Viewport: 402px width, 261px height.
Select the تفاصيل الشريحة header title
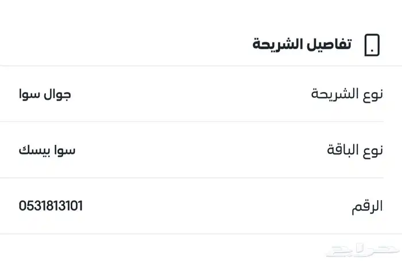[x=302, y=45]
